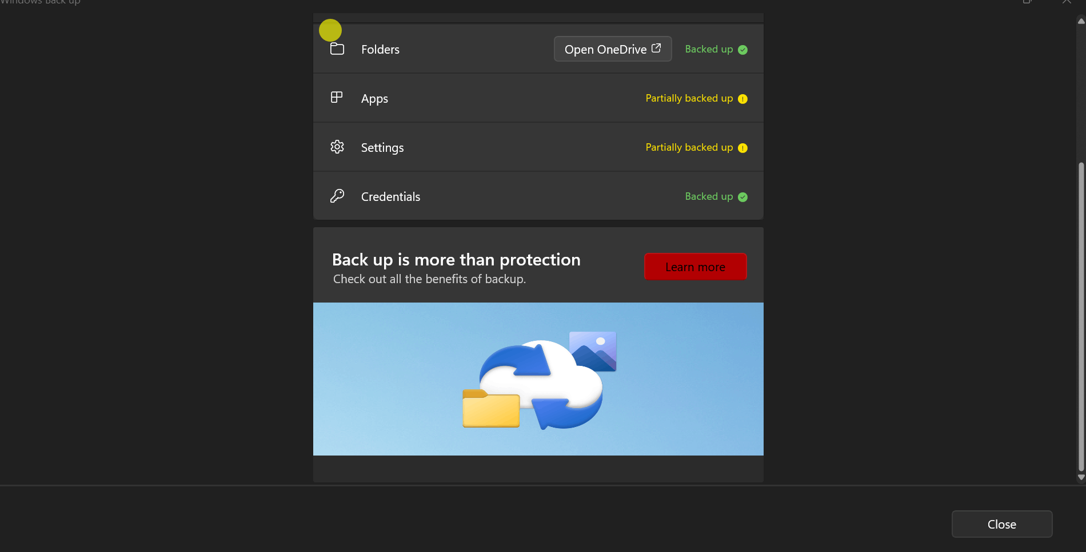Open OneDrive from the Folders row

click(x=612, y=49)
